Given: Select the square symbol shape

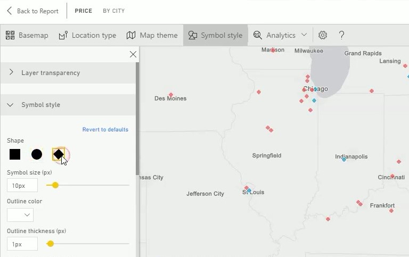Looking at the screenshot, I should point(15,154).
